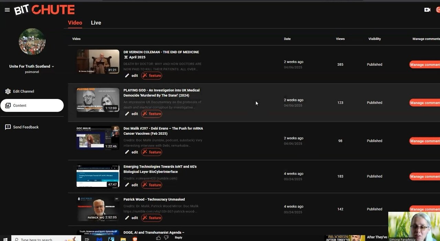Viewport: 440px width, 241px height.
Task: Open the Unite For Truth Scotland channel avatar
Action: [x=32, y=42]
